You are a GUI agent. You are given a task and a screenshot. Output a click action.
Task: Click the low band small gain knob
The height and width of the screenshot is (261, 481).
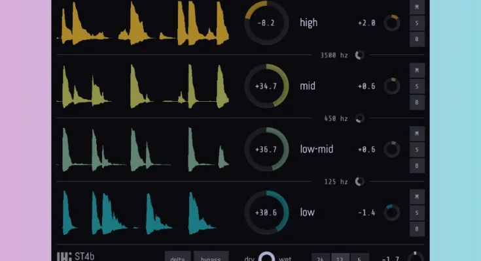click(392, 212)
